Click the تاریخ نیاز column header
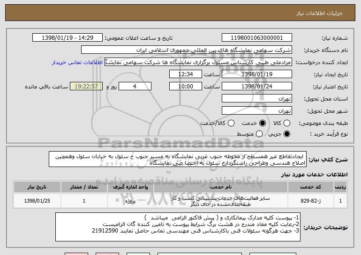The image size is (361, 255). pos(37,187)
